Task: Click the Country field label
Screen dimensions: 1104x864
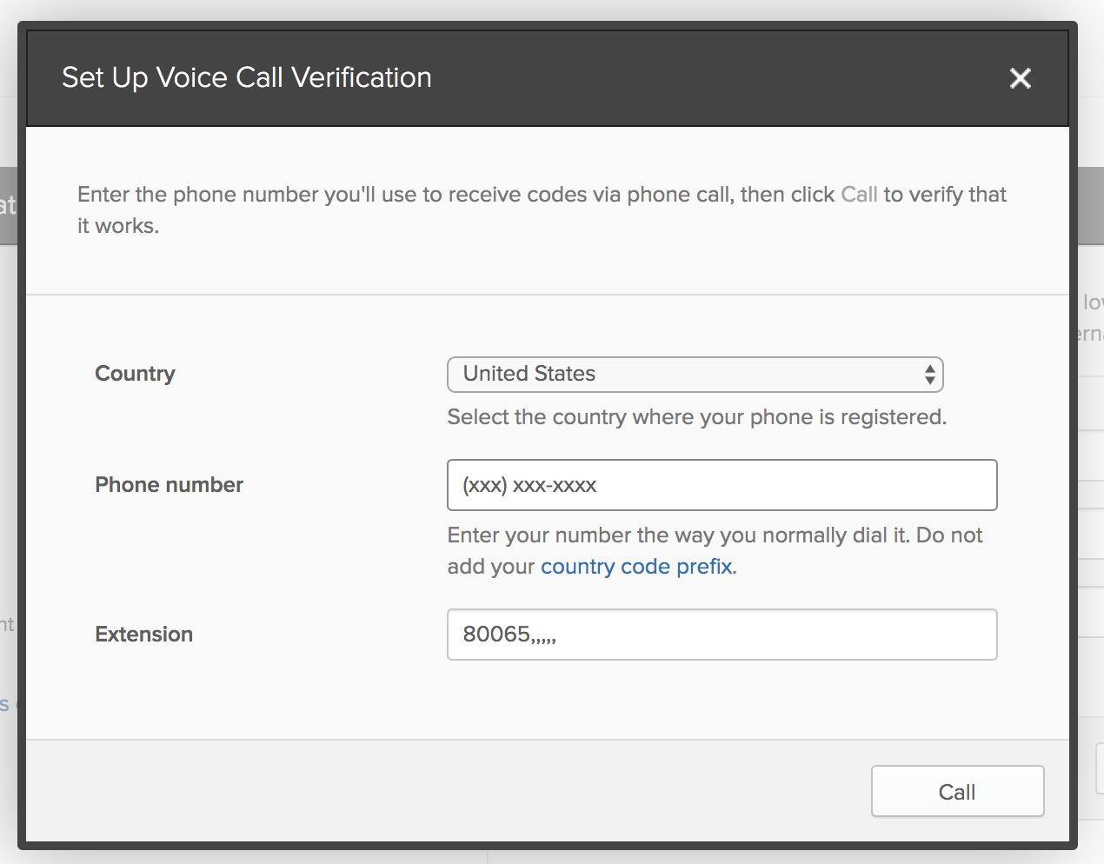Action: tap(135, 374)
